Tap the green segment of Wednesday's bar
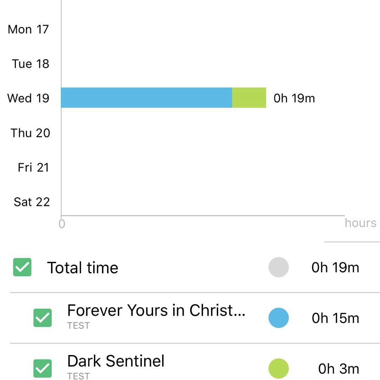This screenshot has width=380, height=380. pyautogui.click(x=249, y=98)
